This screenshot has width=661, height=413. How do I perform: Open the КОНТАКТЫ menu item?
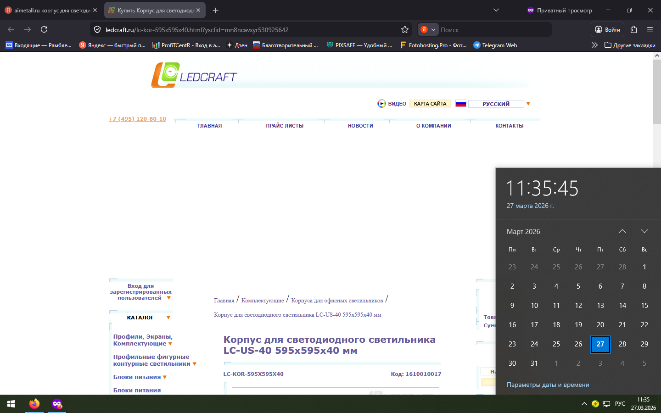click(510, 126)
